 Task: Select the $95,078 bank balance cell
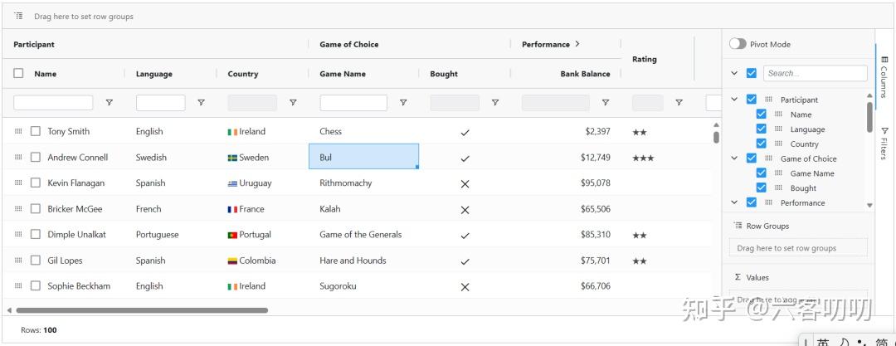click(x=566, y=183)
